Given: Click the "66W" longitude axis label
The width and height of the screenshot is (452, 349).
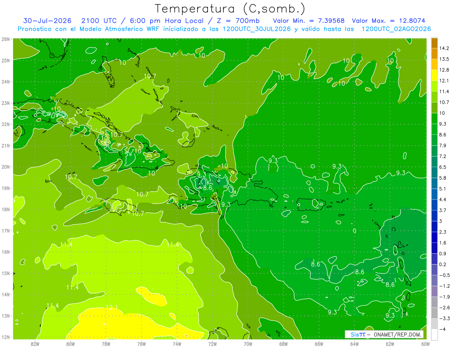Looking at the screenshot, I should (319, 344).
